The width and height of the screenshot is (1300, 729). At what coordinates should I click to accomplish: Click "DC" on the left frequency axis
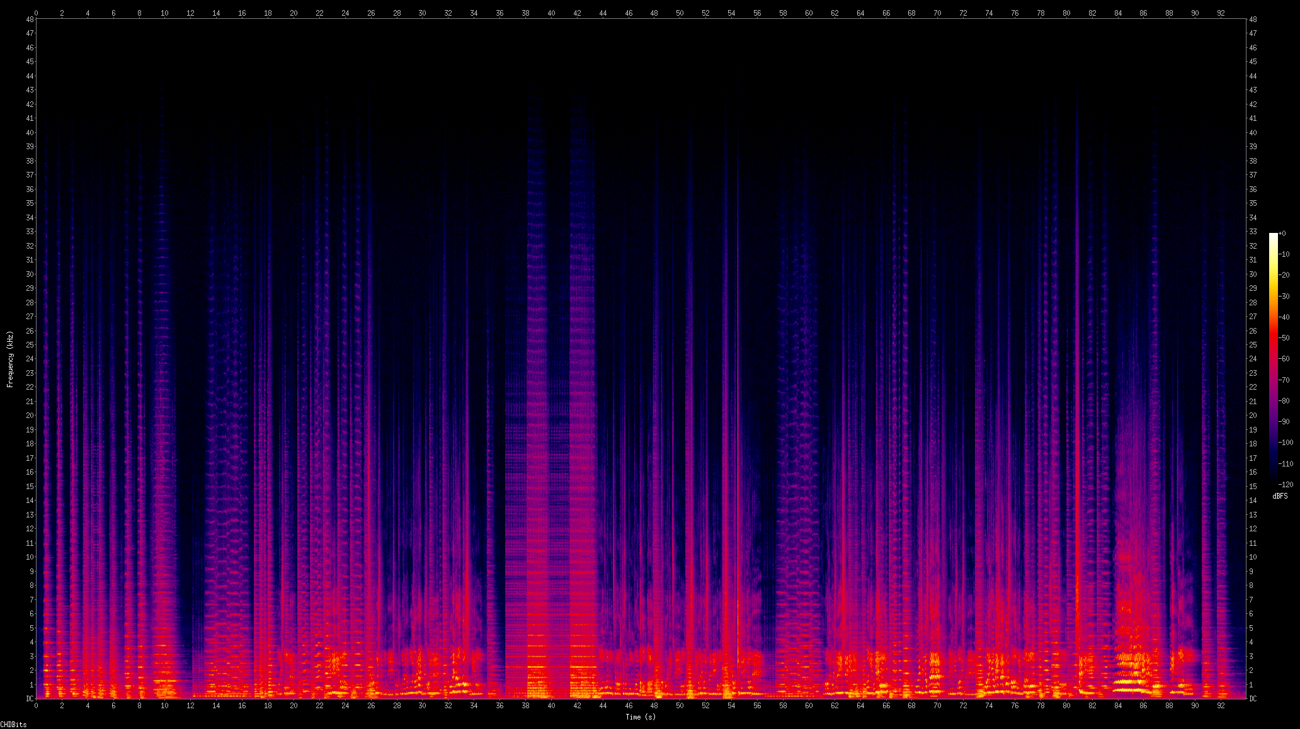(x=30, y=699)
